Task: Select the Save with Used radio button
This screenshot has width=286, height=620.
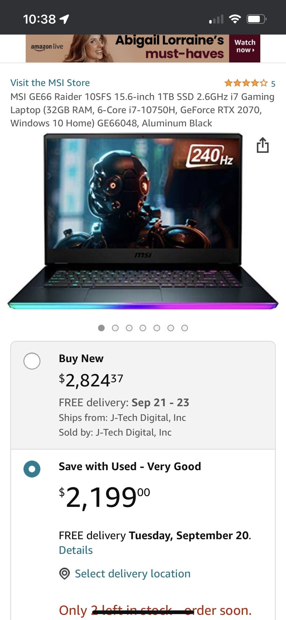Action: 32,469
